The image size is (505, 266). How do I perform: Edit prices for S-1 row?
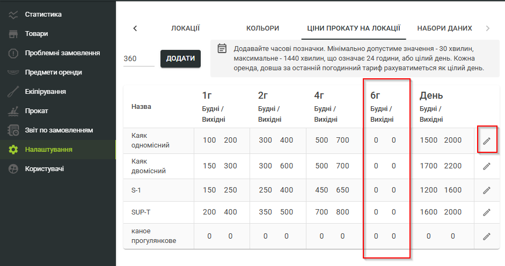point(487,190)
